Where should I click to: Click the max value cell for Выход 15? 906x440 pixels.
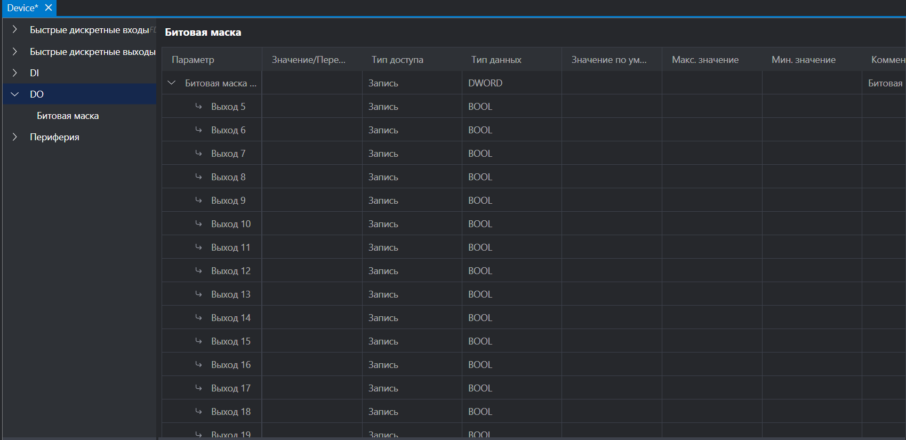[712, 341]
